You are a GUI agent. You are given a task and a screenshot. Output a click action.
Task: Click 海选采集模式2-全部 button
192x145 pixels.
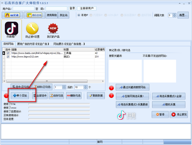169,96
